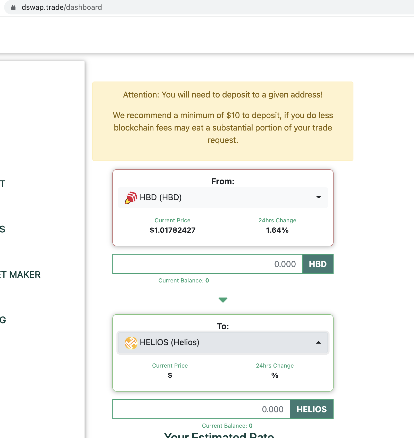Click the From dropdown caret arrow
Screen dimensions: 414x438
[319, 197]
